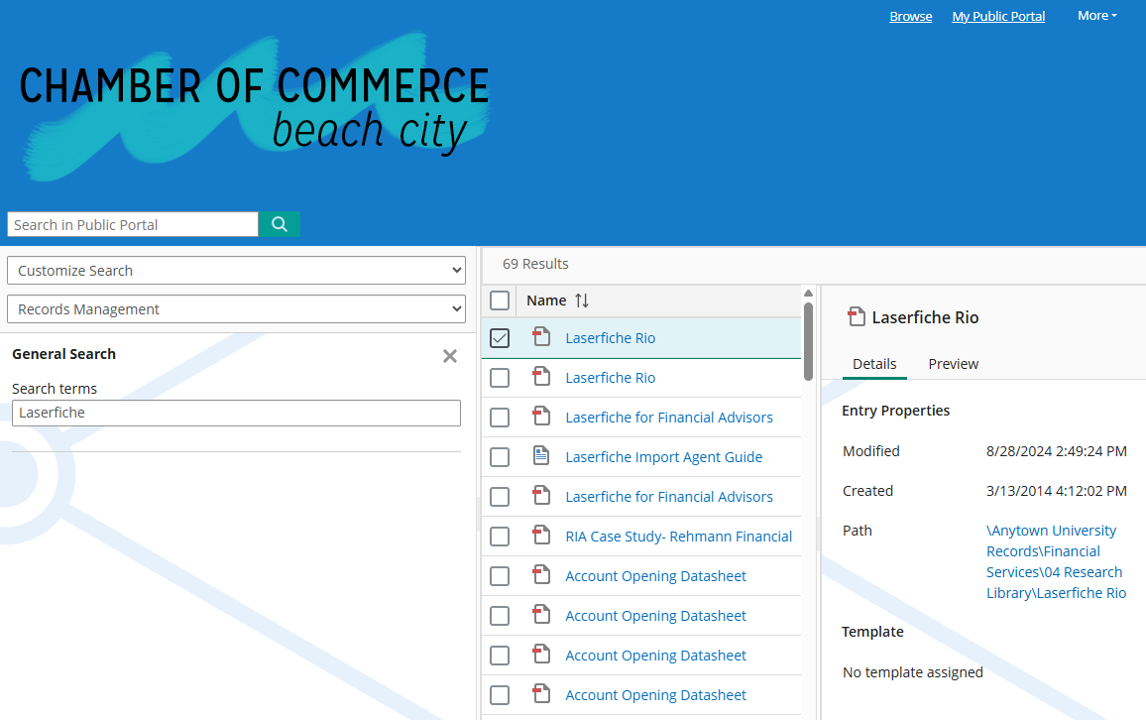This screenshot has height=720, width=1146.
Task: Click the results list scrollbar thumb
Action: [x=808, y=341]
